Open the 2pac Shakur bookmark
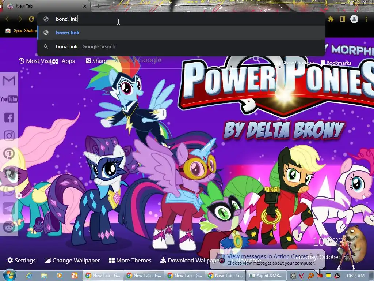 [x=22, y=31]
